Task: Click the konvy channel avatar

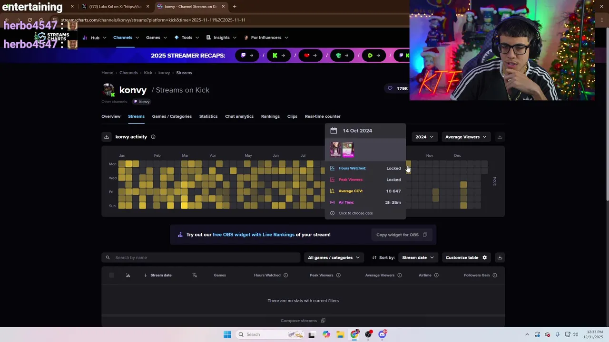Action: 109,90
